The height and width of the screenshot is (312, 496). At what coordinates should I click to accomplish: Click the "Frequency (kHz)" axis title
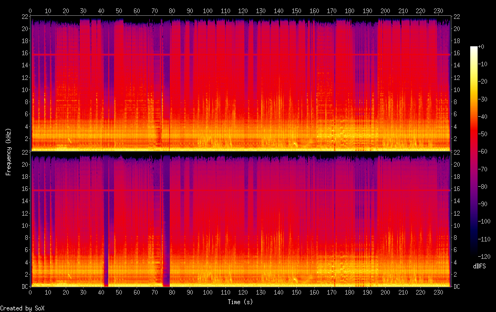8,152
